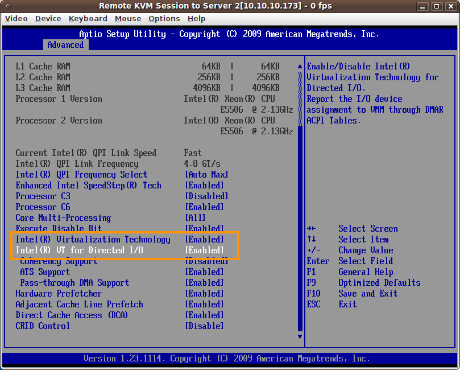Screen dimensions: 460x370
Task: Click the L2 Cache RAM row label
Action: (x=43, y=77)
